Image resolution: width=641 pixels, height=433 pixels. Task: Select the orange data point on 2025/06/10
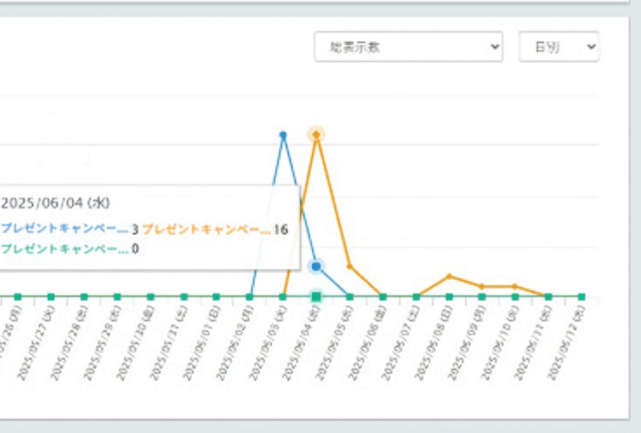tap(515, 287)
